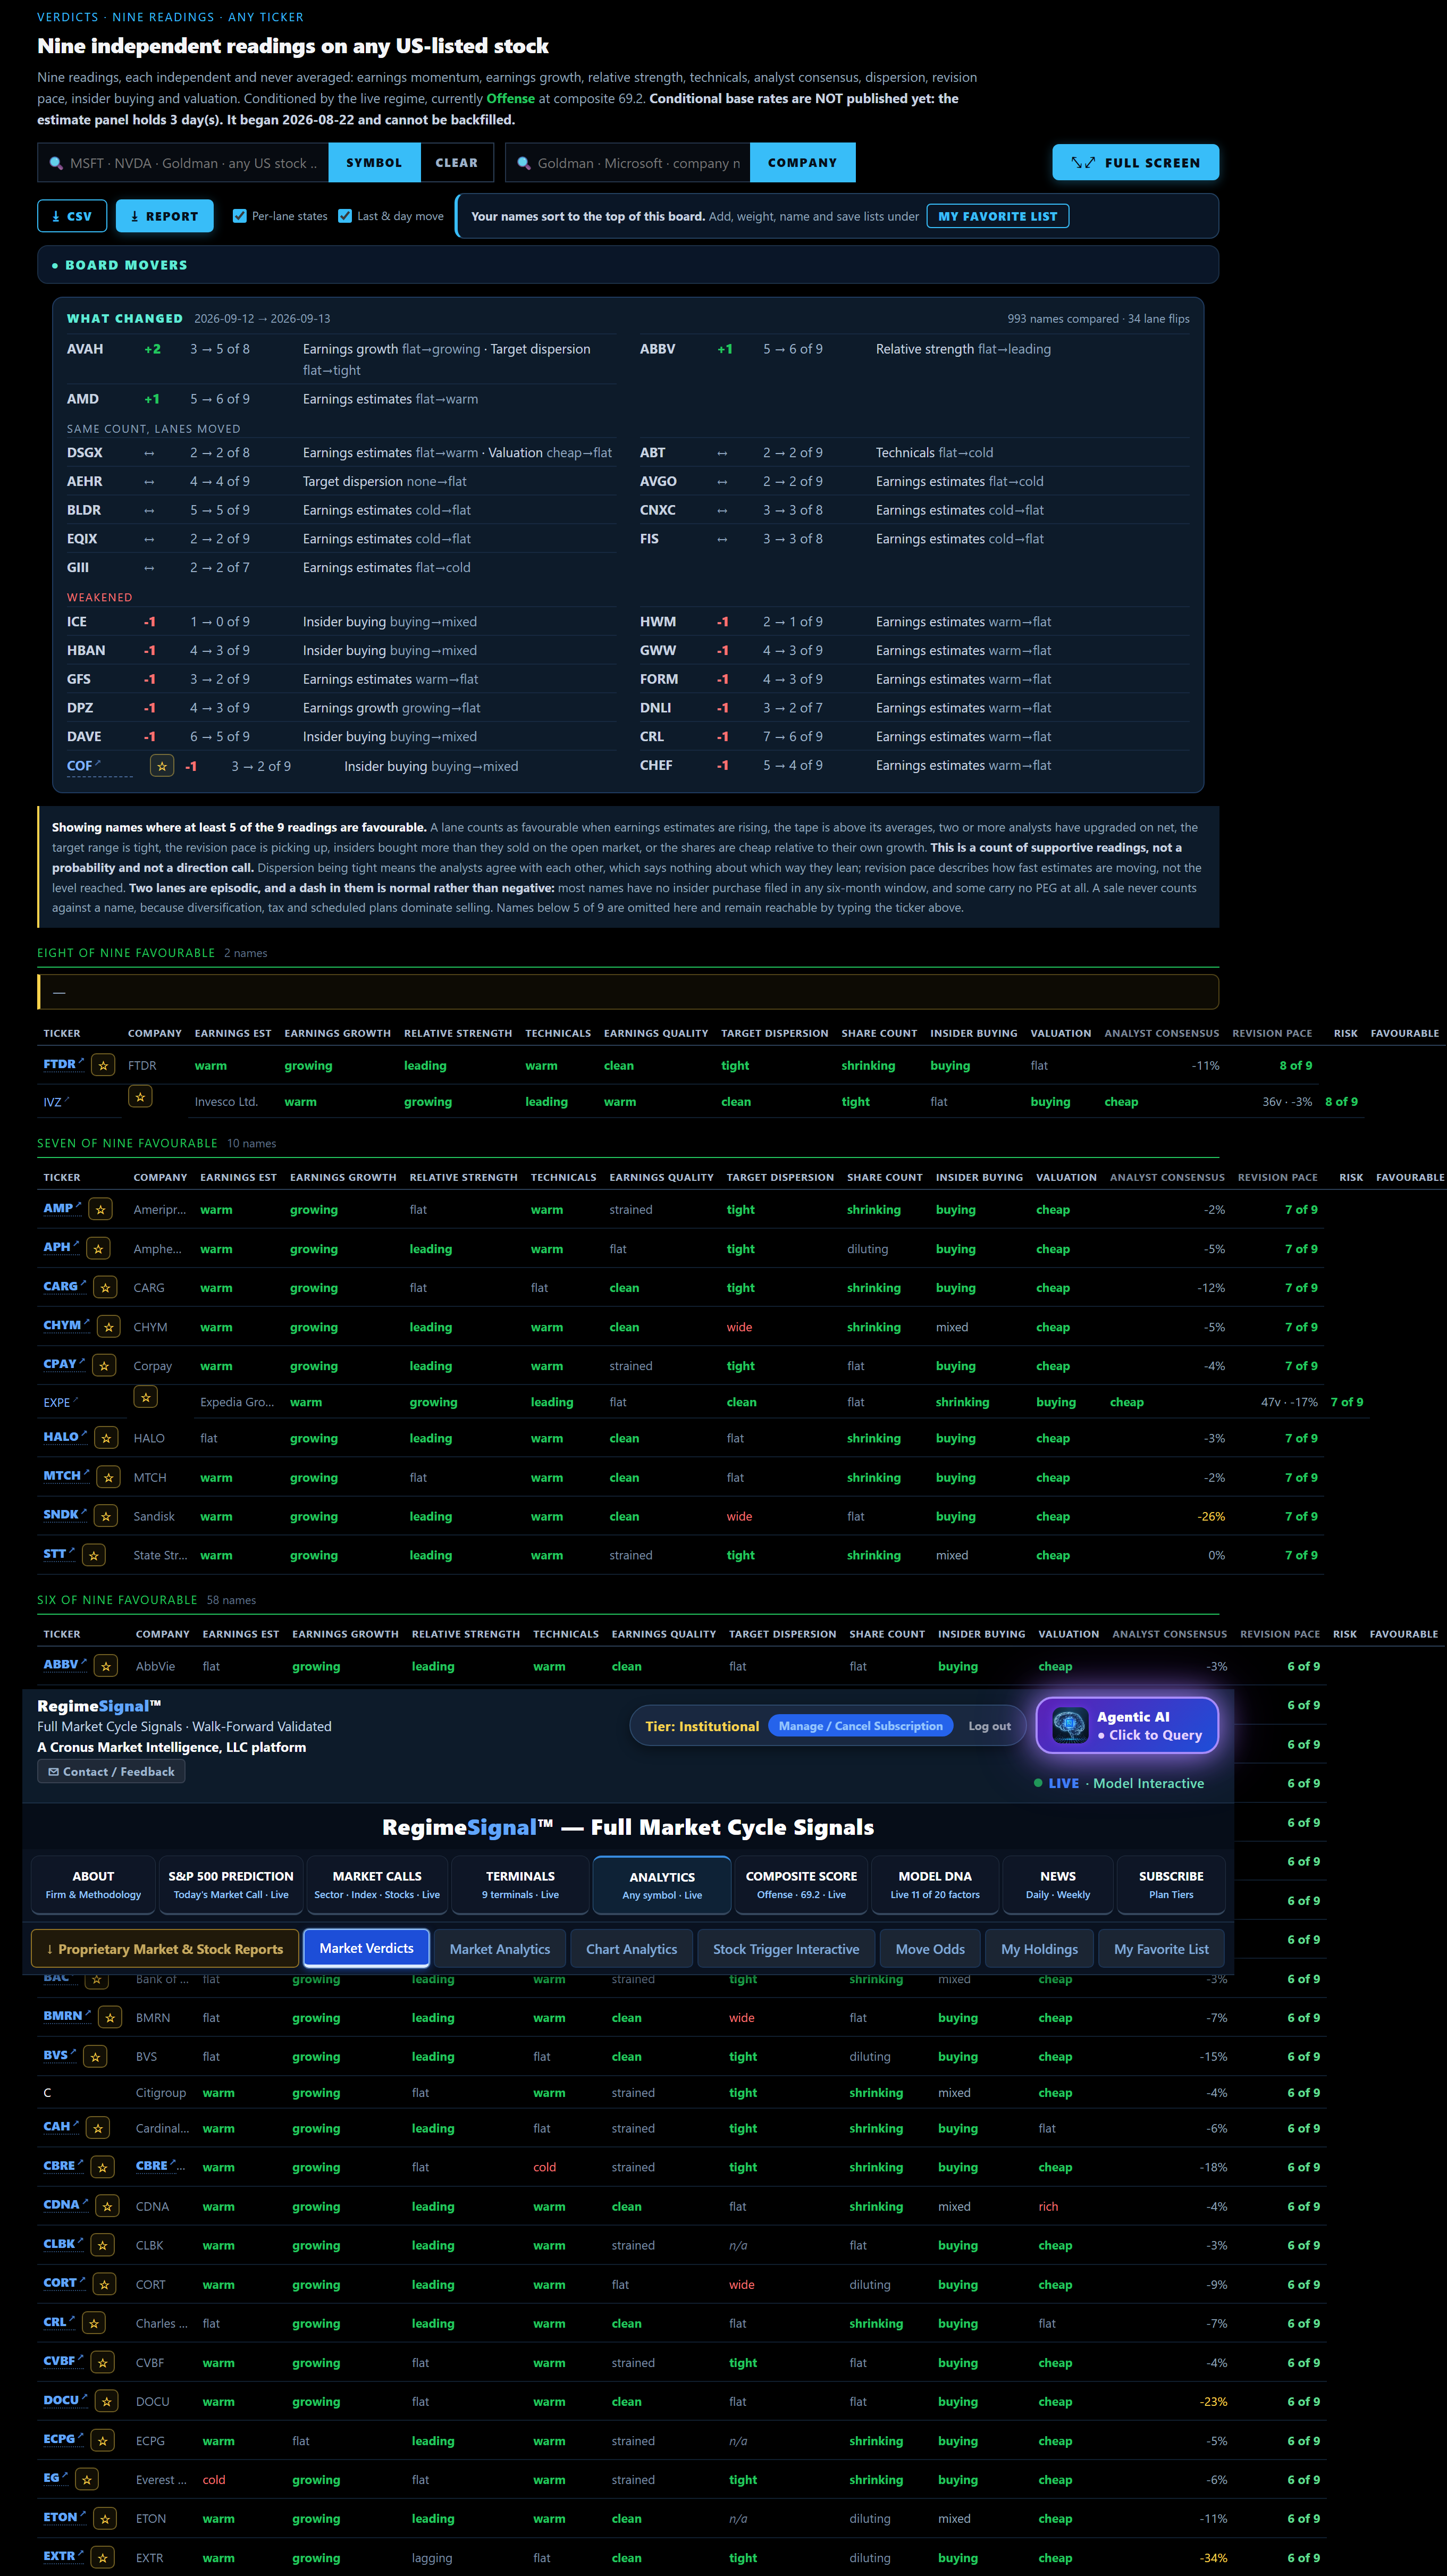Click the star next to ABBV ticker

(106, 1666)
